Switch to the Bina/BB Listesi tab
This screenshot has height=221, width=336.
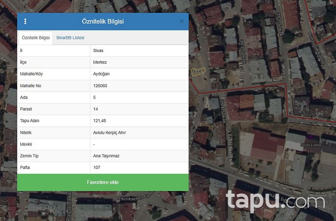coord(71,38)
